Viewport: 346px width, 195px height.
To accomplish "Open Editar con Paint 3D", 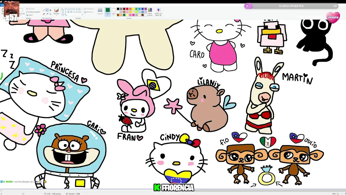I will click(x=158, y=12).
